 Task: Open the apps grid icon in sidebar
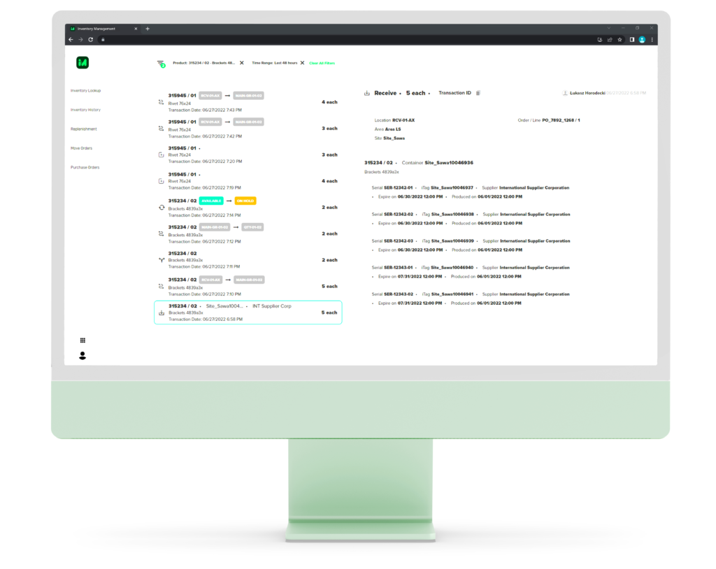click(83, 340)
